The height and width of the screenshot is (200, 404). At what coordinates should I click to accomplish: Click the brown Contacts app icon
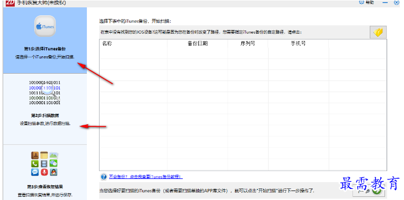pos(35,155)
